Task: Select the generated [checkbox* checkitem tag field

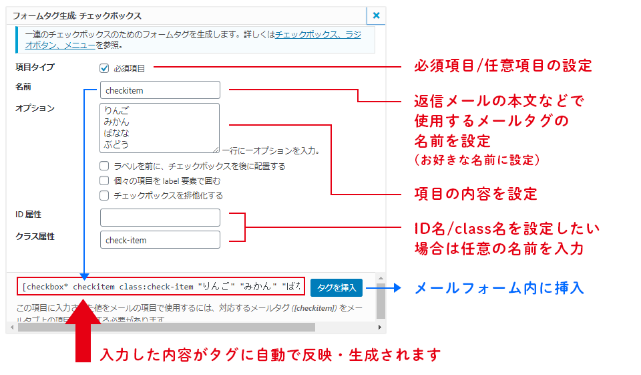Action: click(161, 287)
